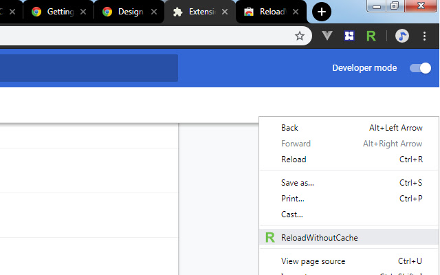Click View page source menu item
The height and width of the screenshot is (275, 440).
[x=313, y=261]
